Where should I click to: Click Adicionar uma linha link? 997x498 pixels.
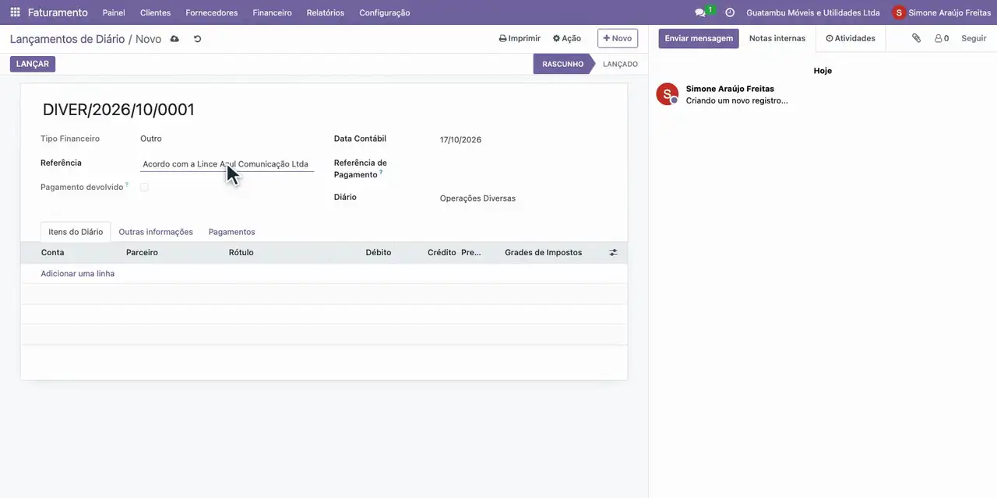(x=78, y=274)
